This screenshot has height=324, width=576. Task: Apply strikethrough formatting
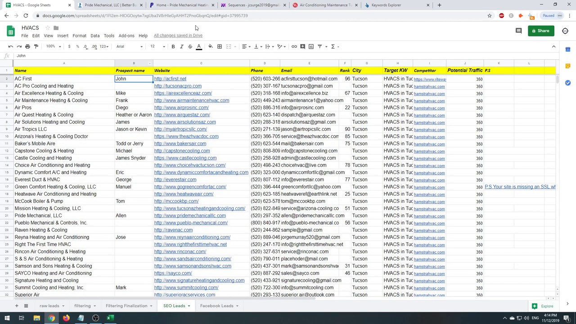tap(190, 46)
